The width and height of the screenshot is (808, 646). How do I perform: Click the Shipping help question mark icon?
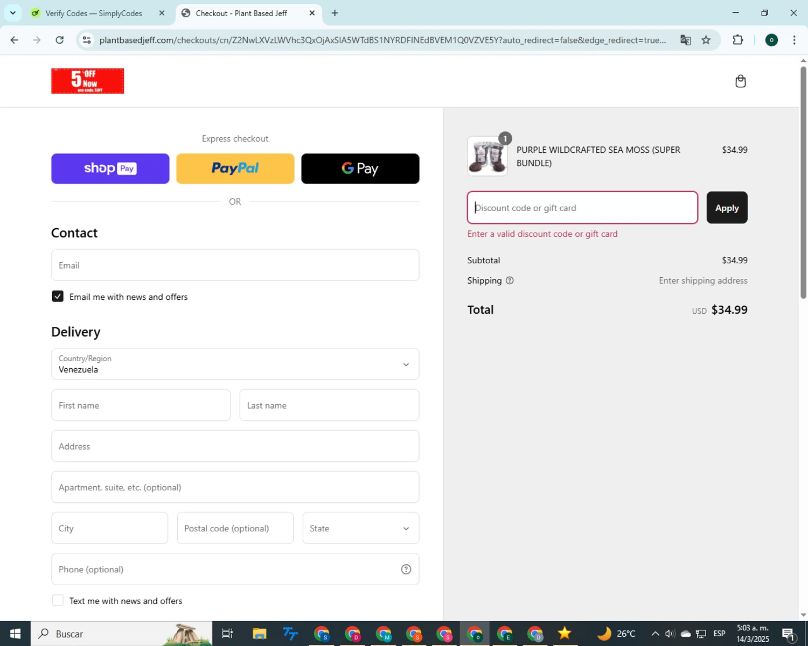[510, 280]
